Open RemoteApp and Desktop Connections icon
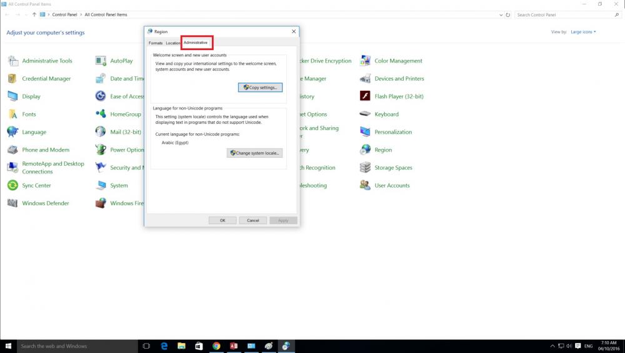Image resolution: width=625 pixels, height=353 pixels. click(12, 167)
